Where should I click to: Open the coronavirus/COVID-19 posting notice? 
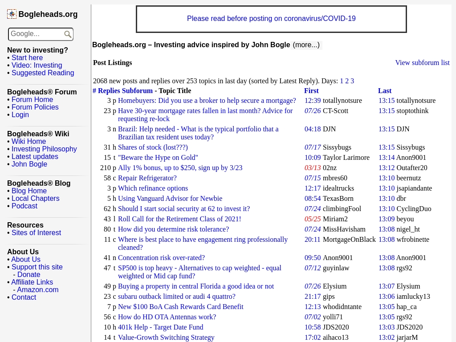click(271, 19)
